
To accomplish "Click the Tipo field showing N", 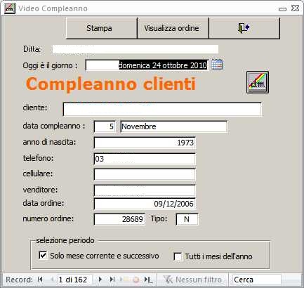I will click(187, 219).
